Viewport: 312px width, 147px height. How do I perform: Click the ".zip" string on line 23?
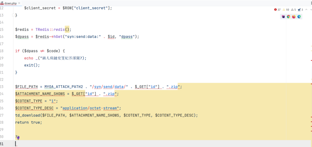click(x=173, y=87)
